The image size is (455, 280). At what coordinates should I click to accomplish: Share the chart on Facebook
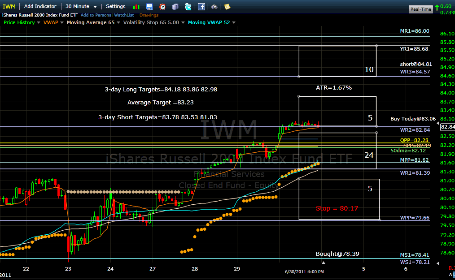(x=201, y=7)
